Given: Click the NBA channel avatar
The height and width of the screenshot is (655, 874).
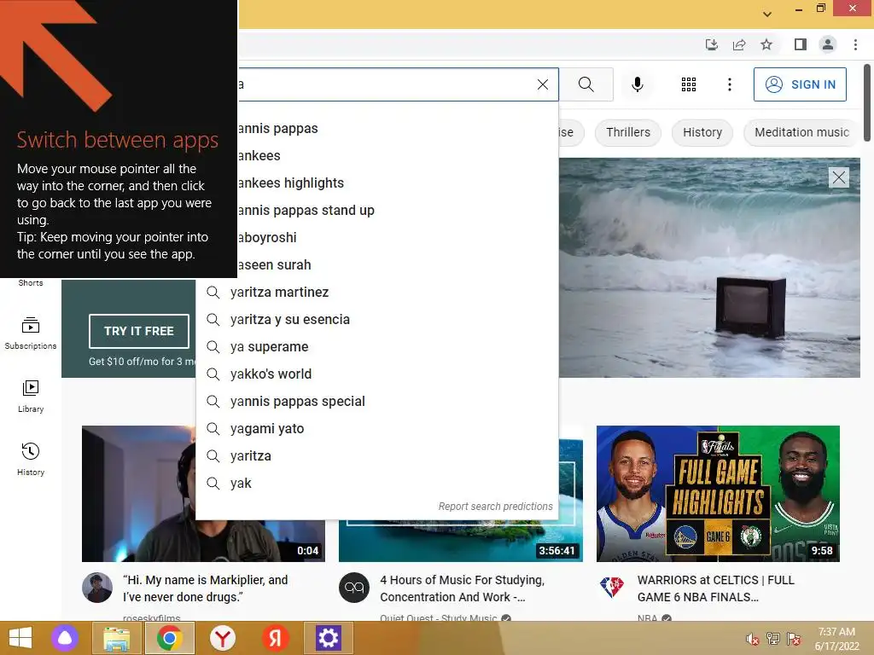Looking at the screenshot, I should [611, 588].
